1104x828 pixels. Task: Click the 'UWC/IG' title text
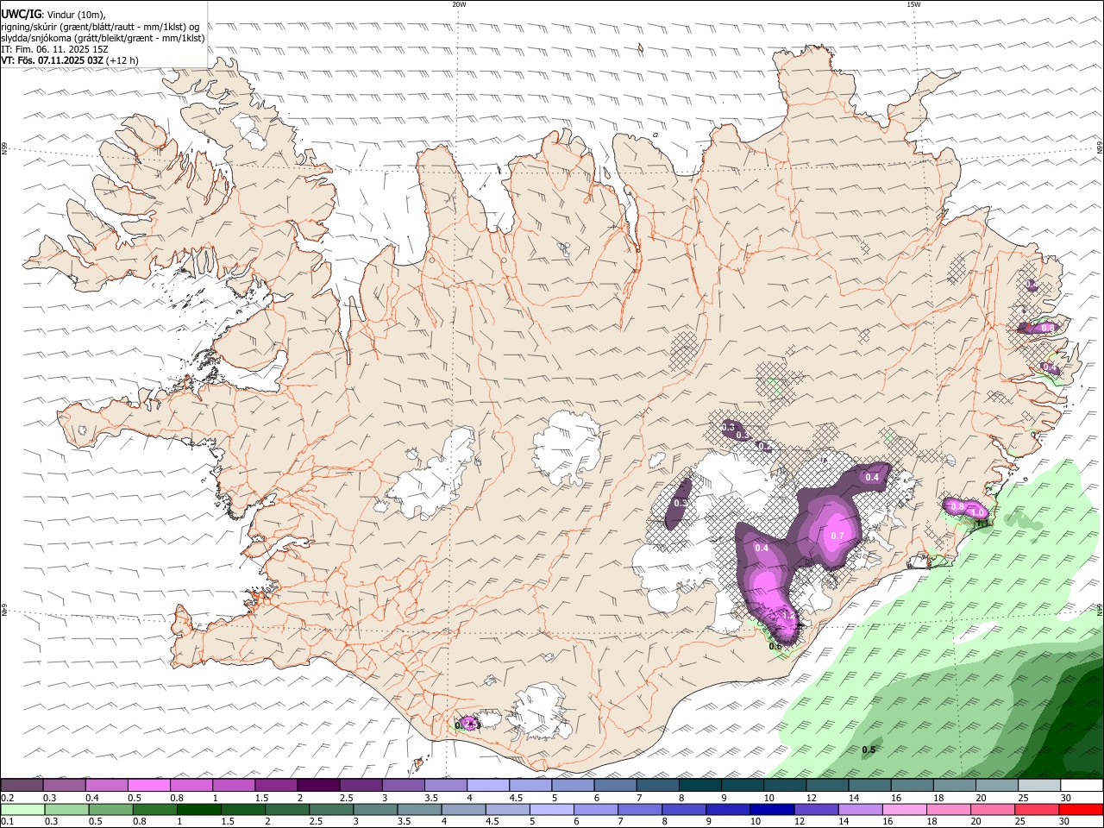21,15
